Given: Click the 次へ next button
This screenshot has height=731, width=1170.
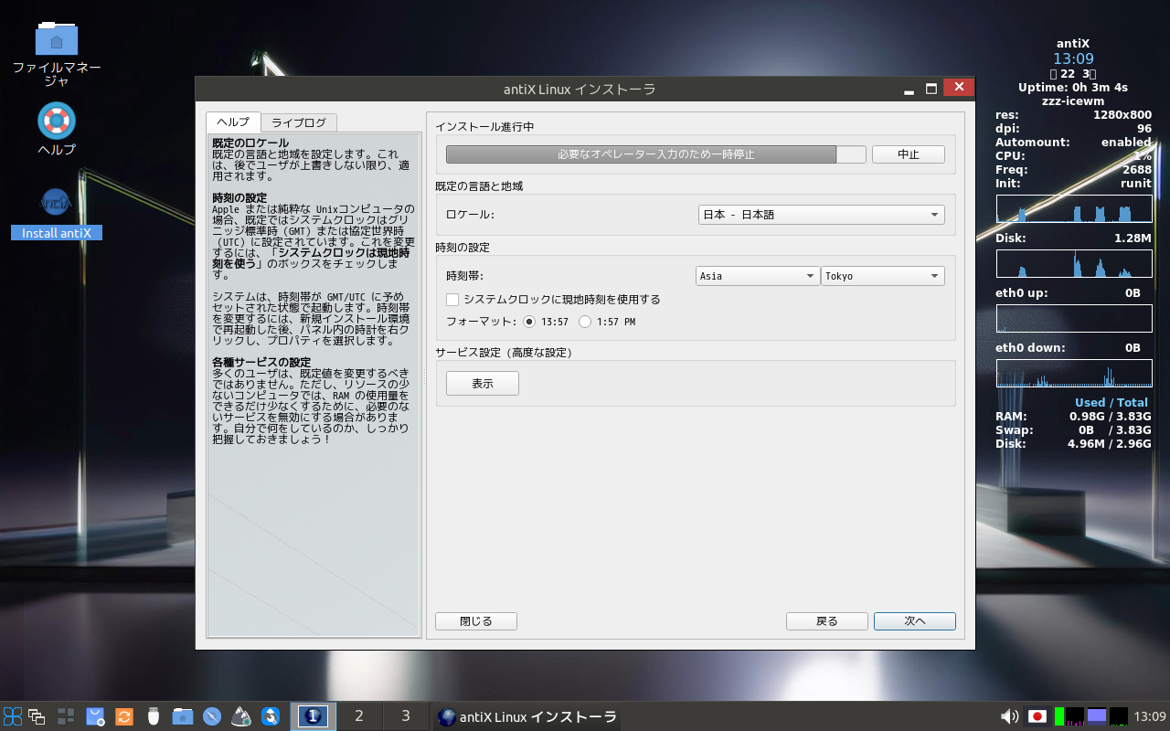Looking at the screenshot, I should (x=914, y=621).
